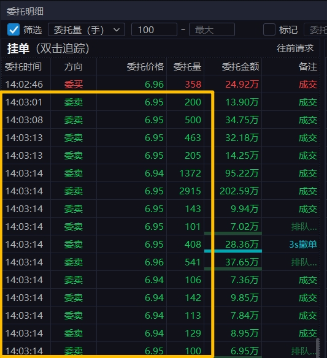The height and width of the screenshot is (358, 327).
Task: Select the row with 95.22万 amount
Action: [161, 173]
